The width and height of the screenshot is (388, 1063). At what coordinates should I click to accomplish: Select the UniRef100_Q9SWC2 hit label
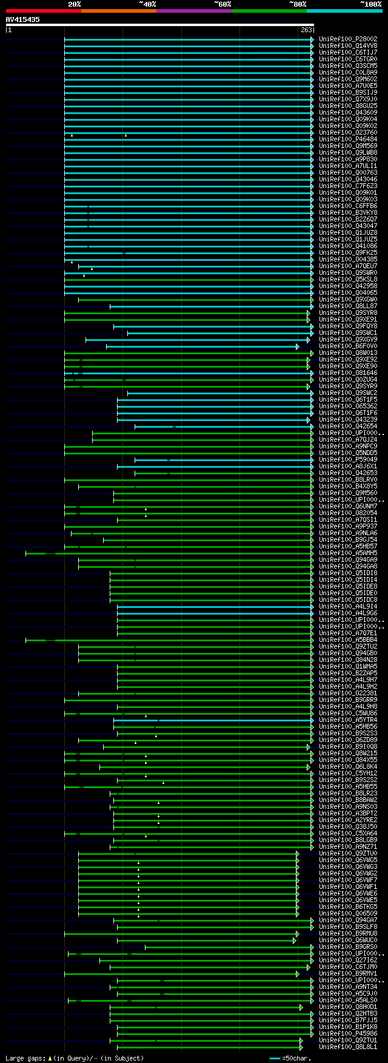click(348, 393)
